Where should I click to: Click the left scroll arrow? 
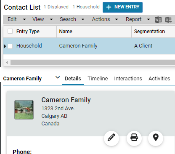pos(7,62)
